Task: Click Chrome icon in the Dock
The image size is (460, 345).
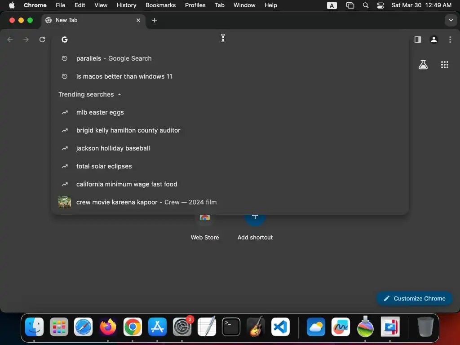Action: [x=133, y=327]
